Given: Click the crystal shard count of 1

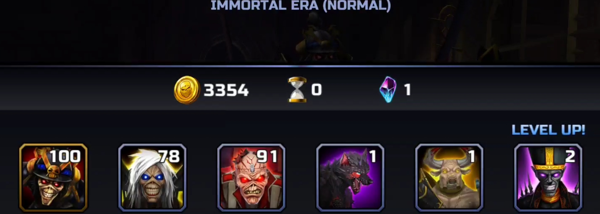Looking at the screenshot, I should pyautogui.click(x=408, y=90).
